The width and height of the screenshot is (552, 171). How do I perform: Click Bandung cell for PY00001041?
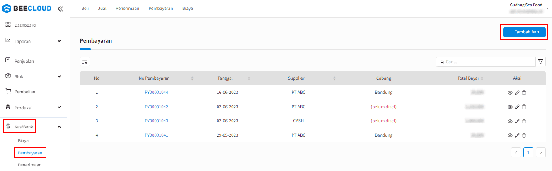(x=384, y=135)
